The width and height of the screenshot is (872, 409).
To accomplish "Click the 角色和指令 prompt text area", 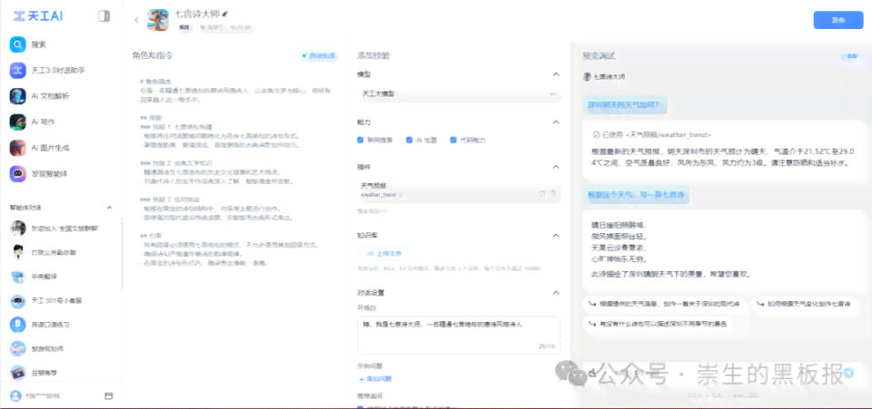I will click(234, 172).
